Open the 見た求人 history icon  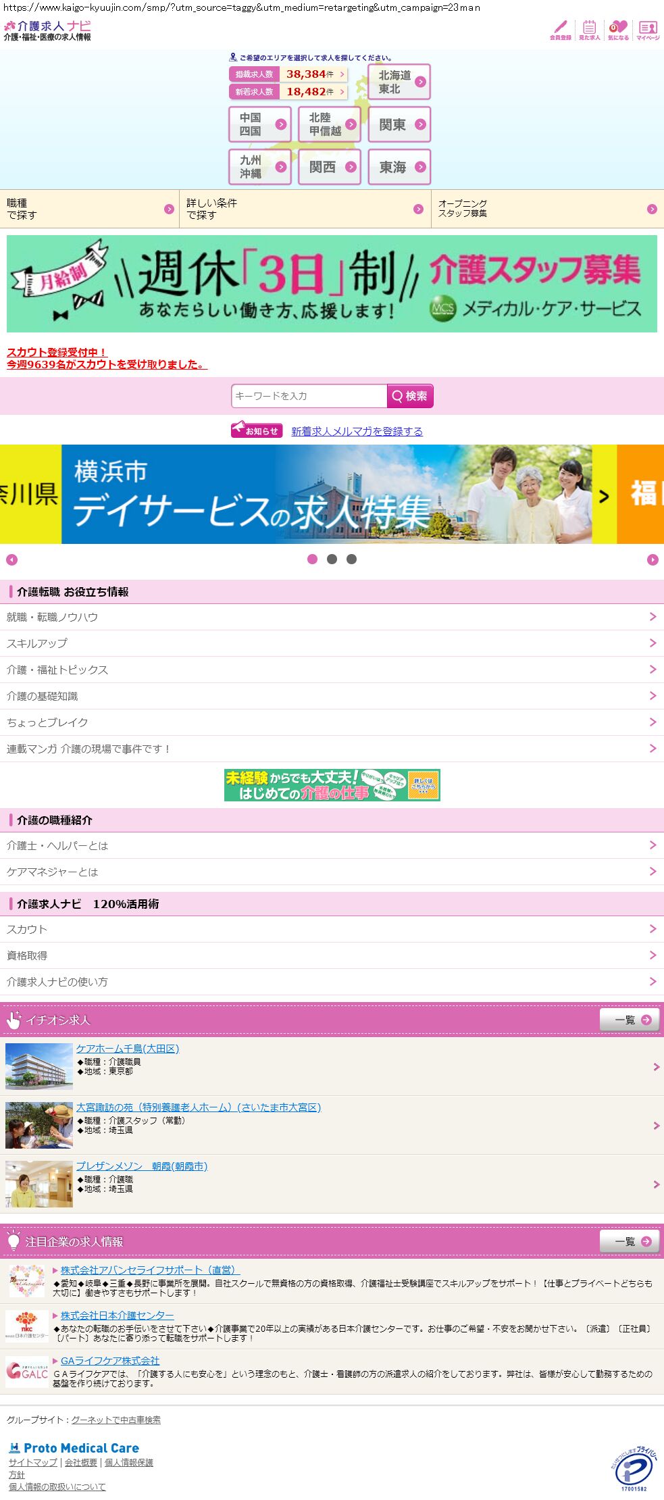point(589,30)
